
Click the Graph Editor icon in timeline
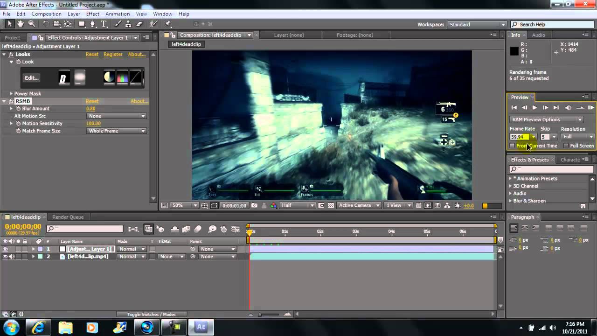[235, 229]
